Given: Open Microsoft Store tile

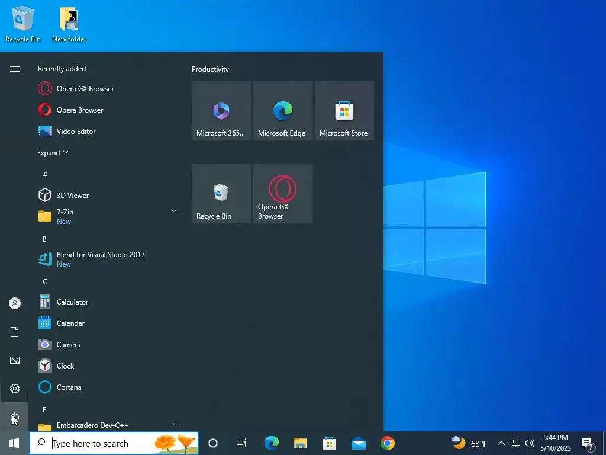Looking at the screenshot, I should (344, 111).
